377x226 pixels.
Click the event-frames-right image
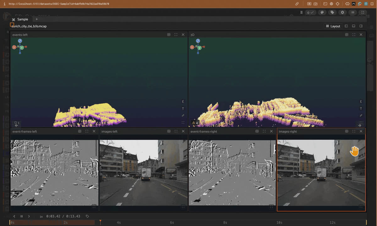[232, 173]
